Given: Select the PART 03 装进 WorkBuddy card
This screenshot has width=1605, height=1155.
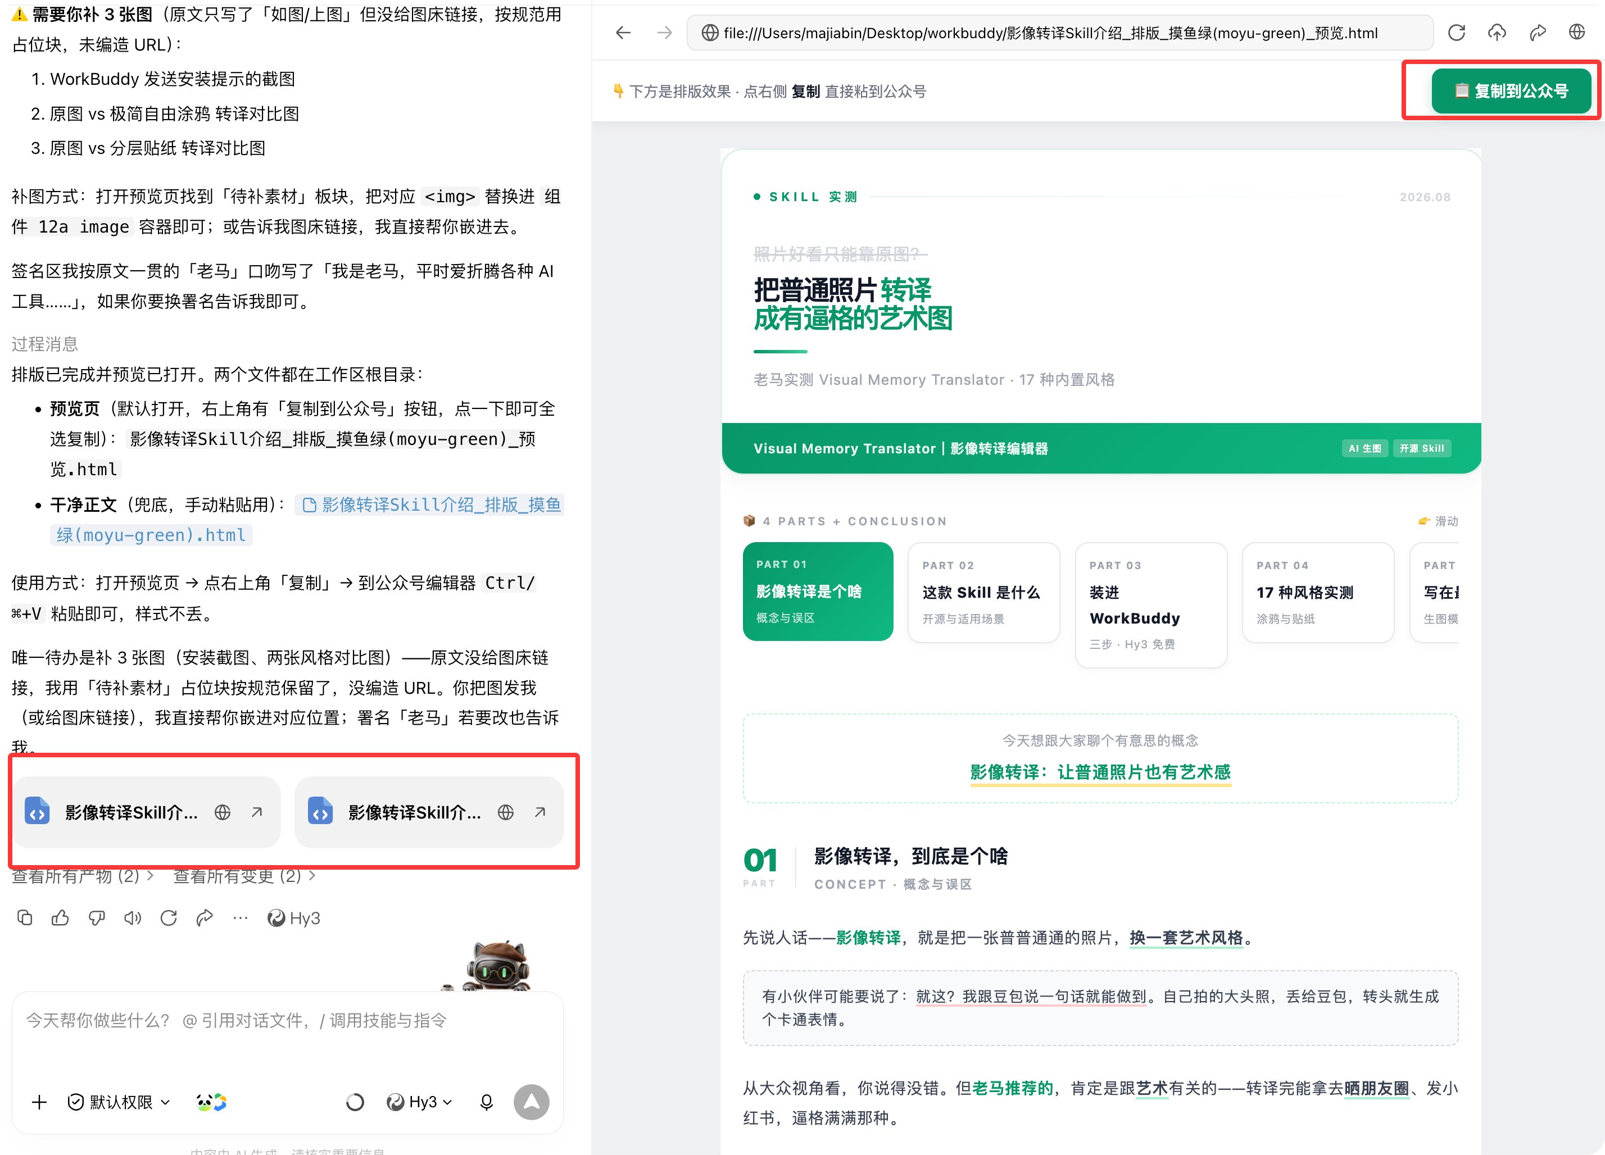Looking at the screenshot, I should tap(1151, 604).
